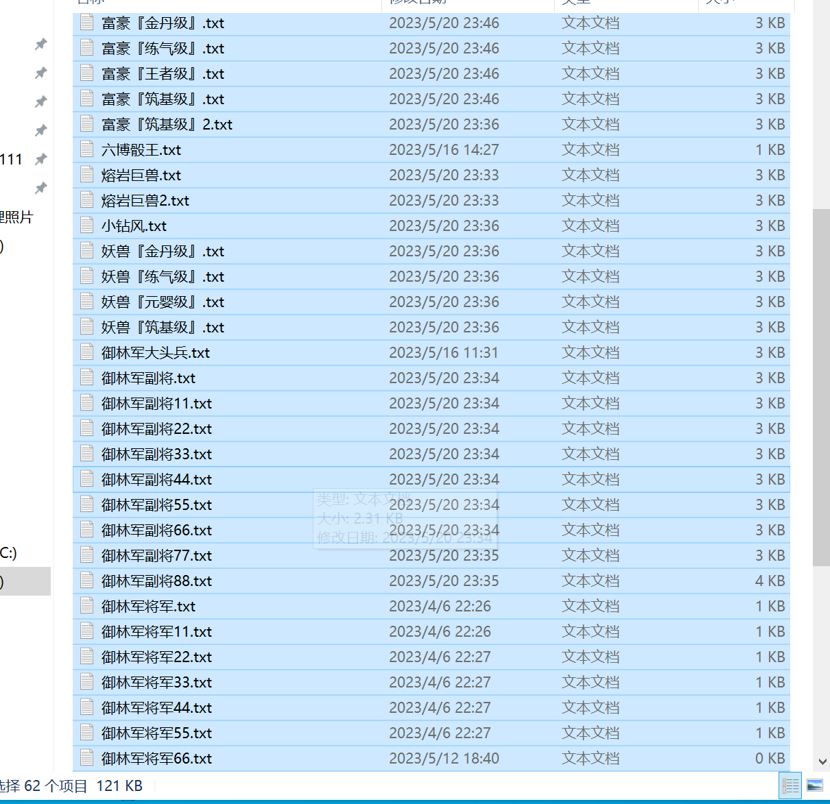Click the file icon of 富豪『筑基级』2.txt
The image size is (830, 804).
point(86,124)
